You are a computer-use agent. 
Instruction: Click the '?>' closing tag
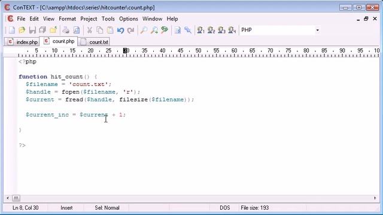tap(22, 145)
